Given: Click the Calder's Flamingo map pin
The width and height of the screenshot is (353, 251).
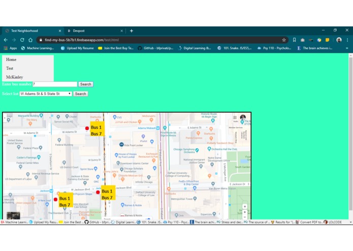Looking at the screenshot, I should point(39,157).
